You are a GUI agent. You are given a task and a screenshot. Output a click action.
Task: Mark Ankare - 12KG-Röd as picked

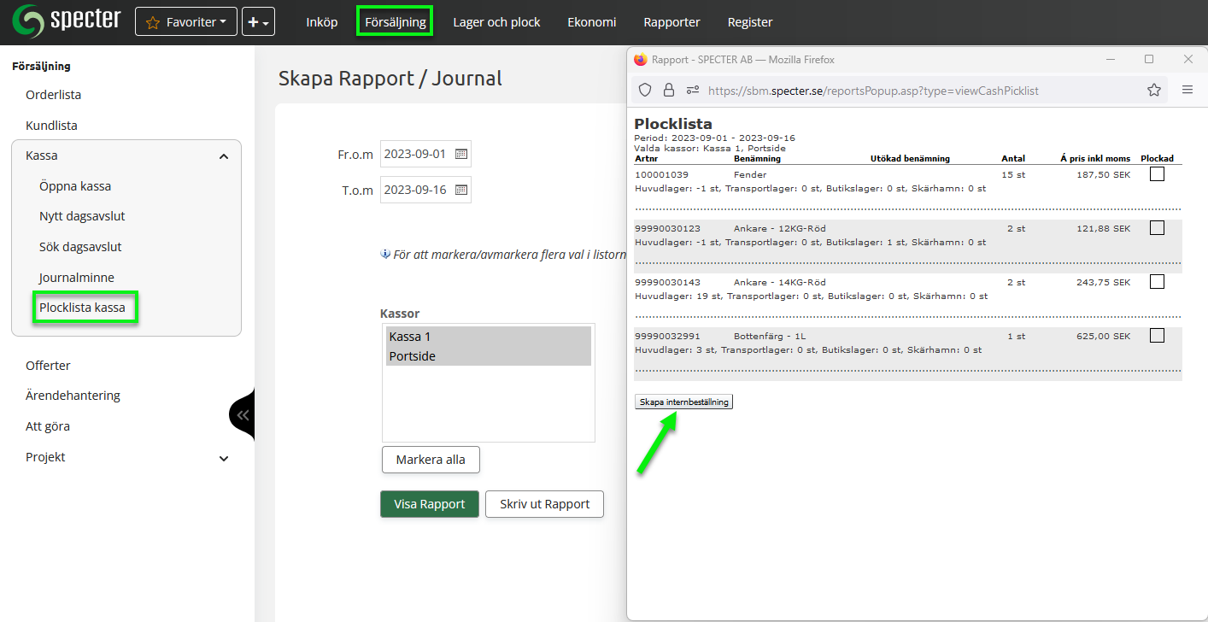pyautogui.click(x=1157, y=228)
